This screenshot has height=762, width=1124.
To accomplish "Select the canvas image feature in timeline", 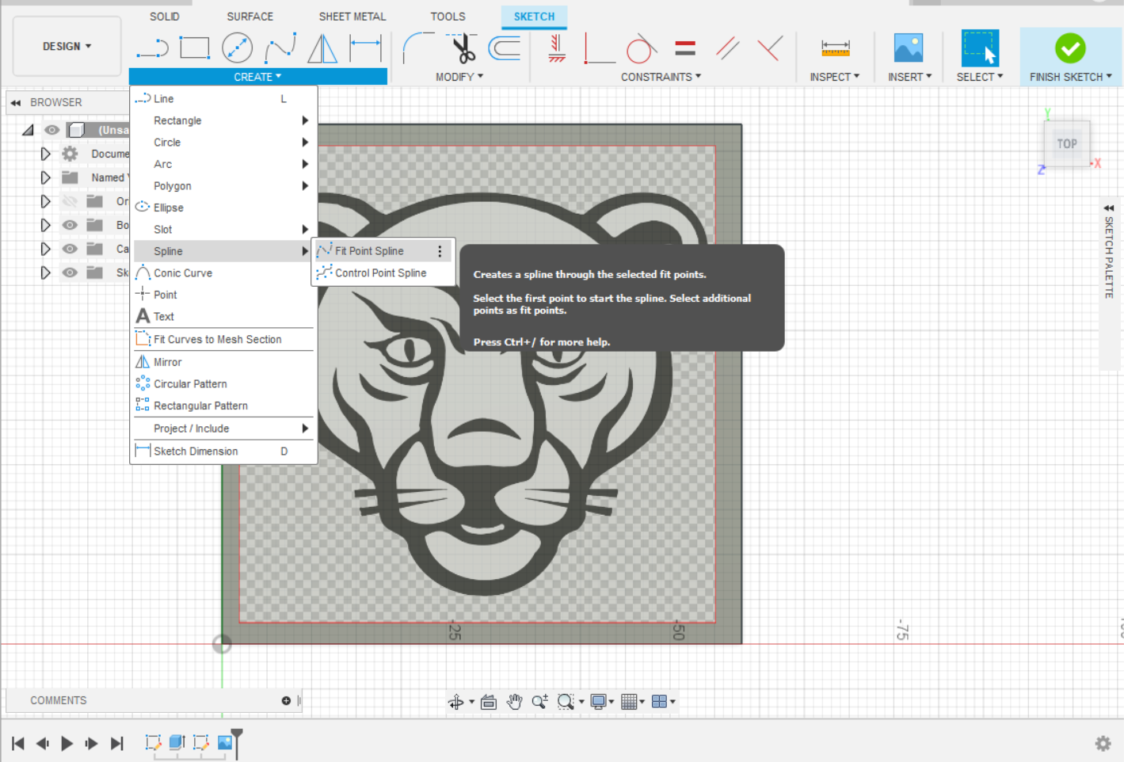I will tap(225, 742).
